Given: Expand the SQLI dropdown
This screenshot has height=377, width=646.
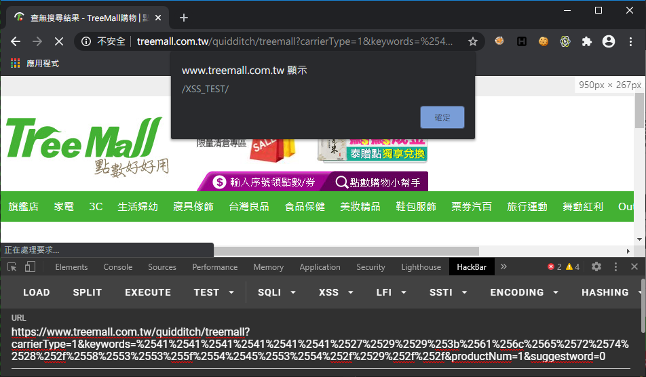Looking at the screenshot, I should (277, 292).
